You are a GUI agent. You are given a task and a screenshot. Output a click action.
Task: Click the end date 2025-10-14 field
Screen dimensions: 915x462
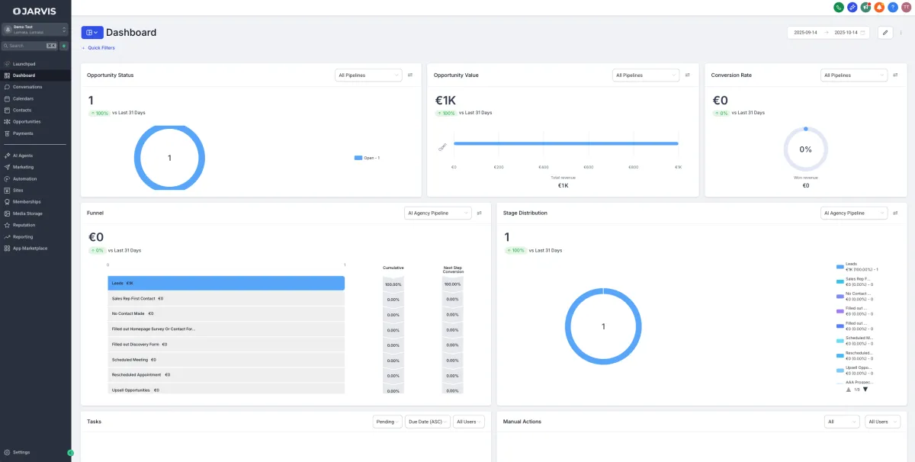click(x=846, y=33)
